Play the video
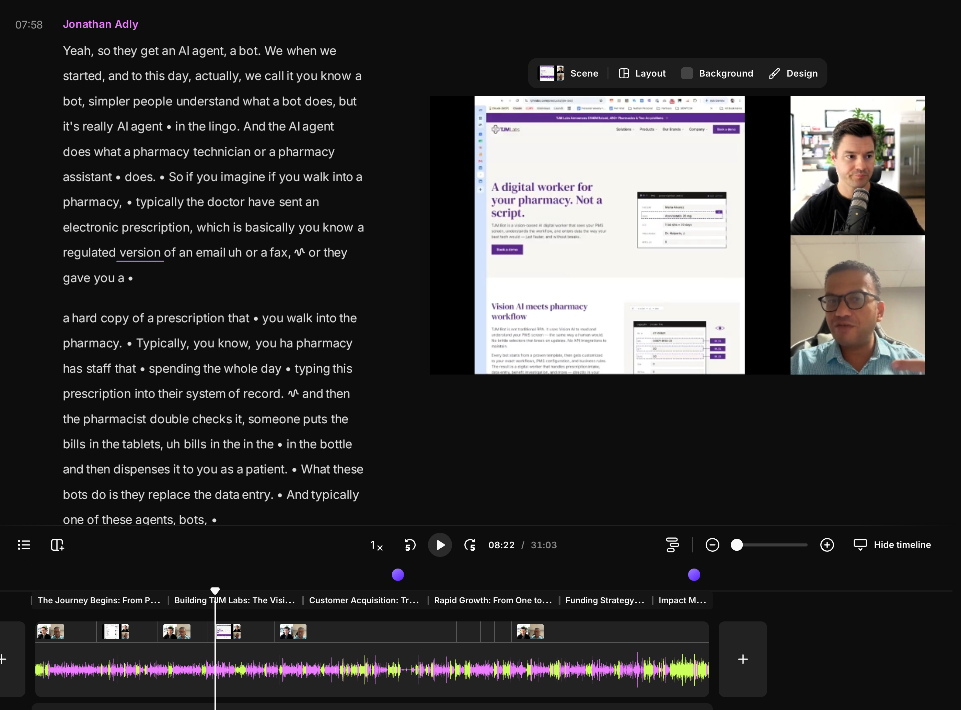 [440, 545]
